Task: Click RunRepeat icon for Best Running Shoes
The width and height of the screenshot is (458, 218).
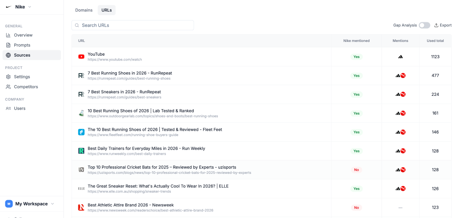Action: (x=81, y=76)
